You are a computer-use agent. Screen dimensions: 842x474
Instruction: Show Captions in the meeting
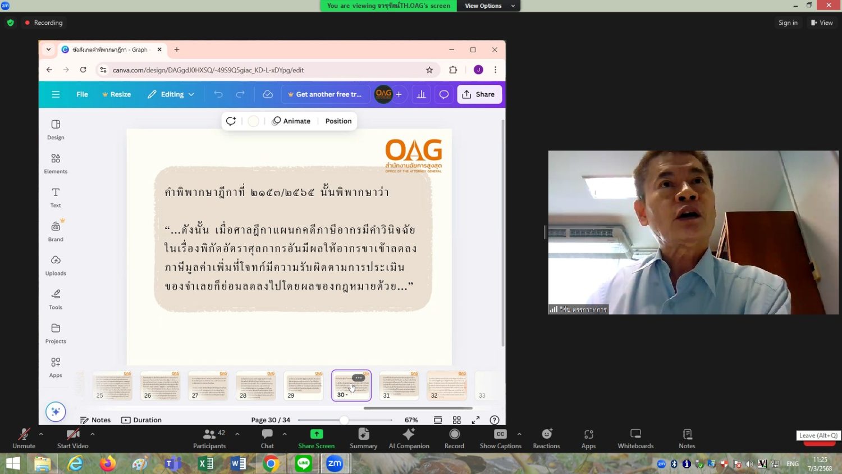click(x=500, y=438)
